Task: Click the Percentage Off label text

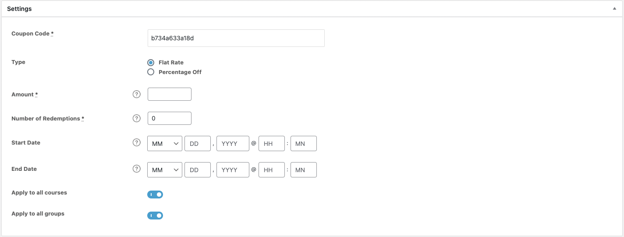Action: click(180, 72)
